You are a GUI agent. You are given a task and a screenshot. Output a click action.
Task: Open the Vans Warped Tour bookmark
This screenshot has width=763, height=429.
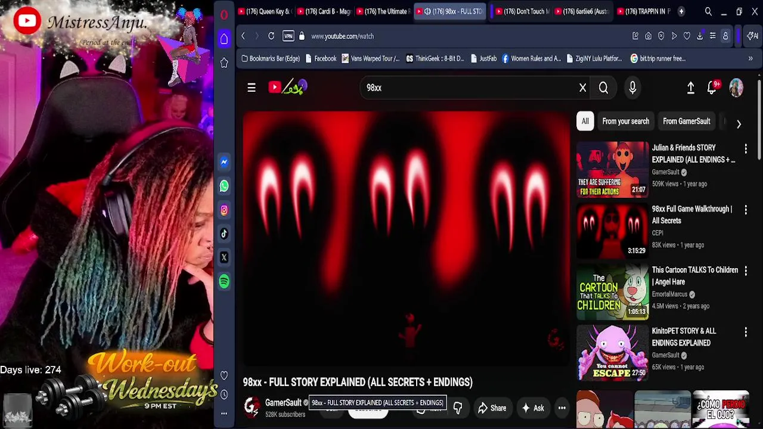[x=370, y=58]
